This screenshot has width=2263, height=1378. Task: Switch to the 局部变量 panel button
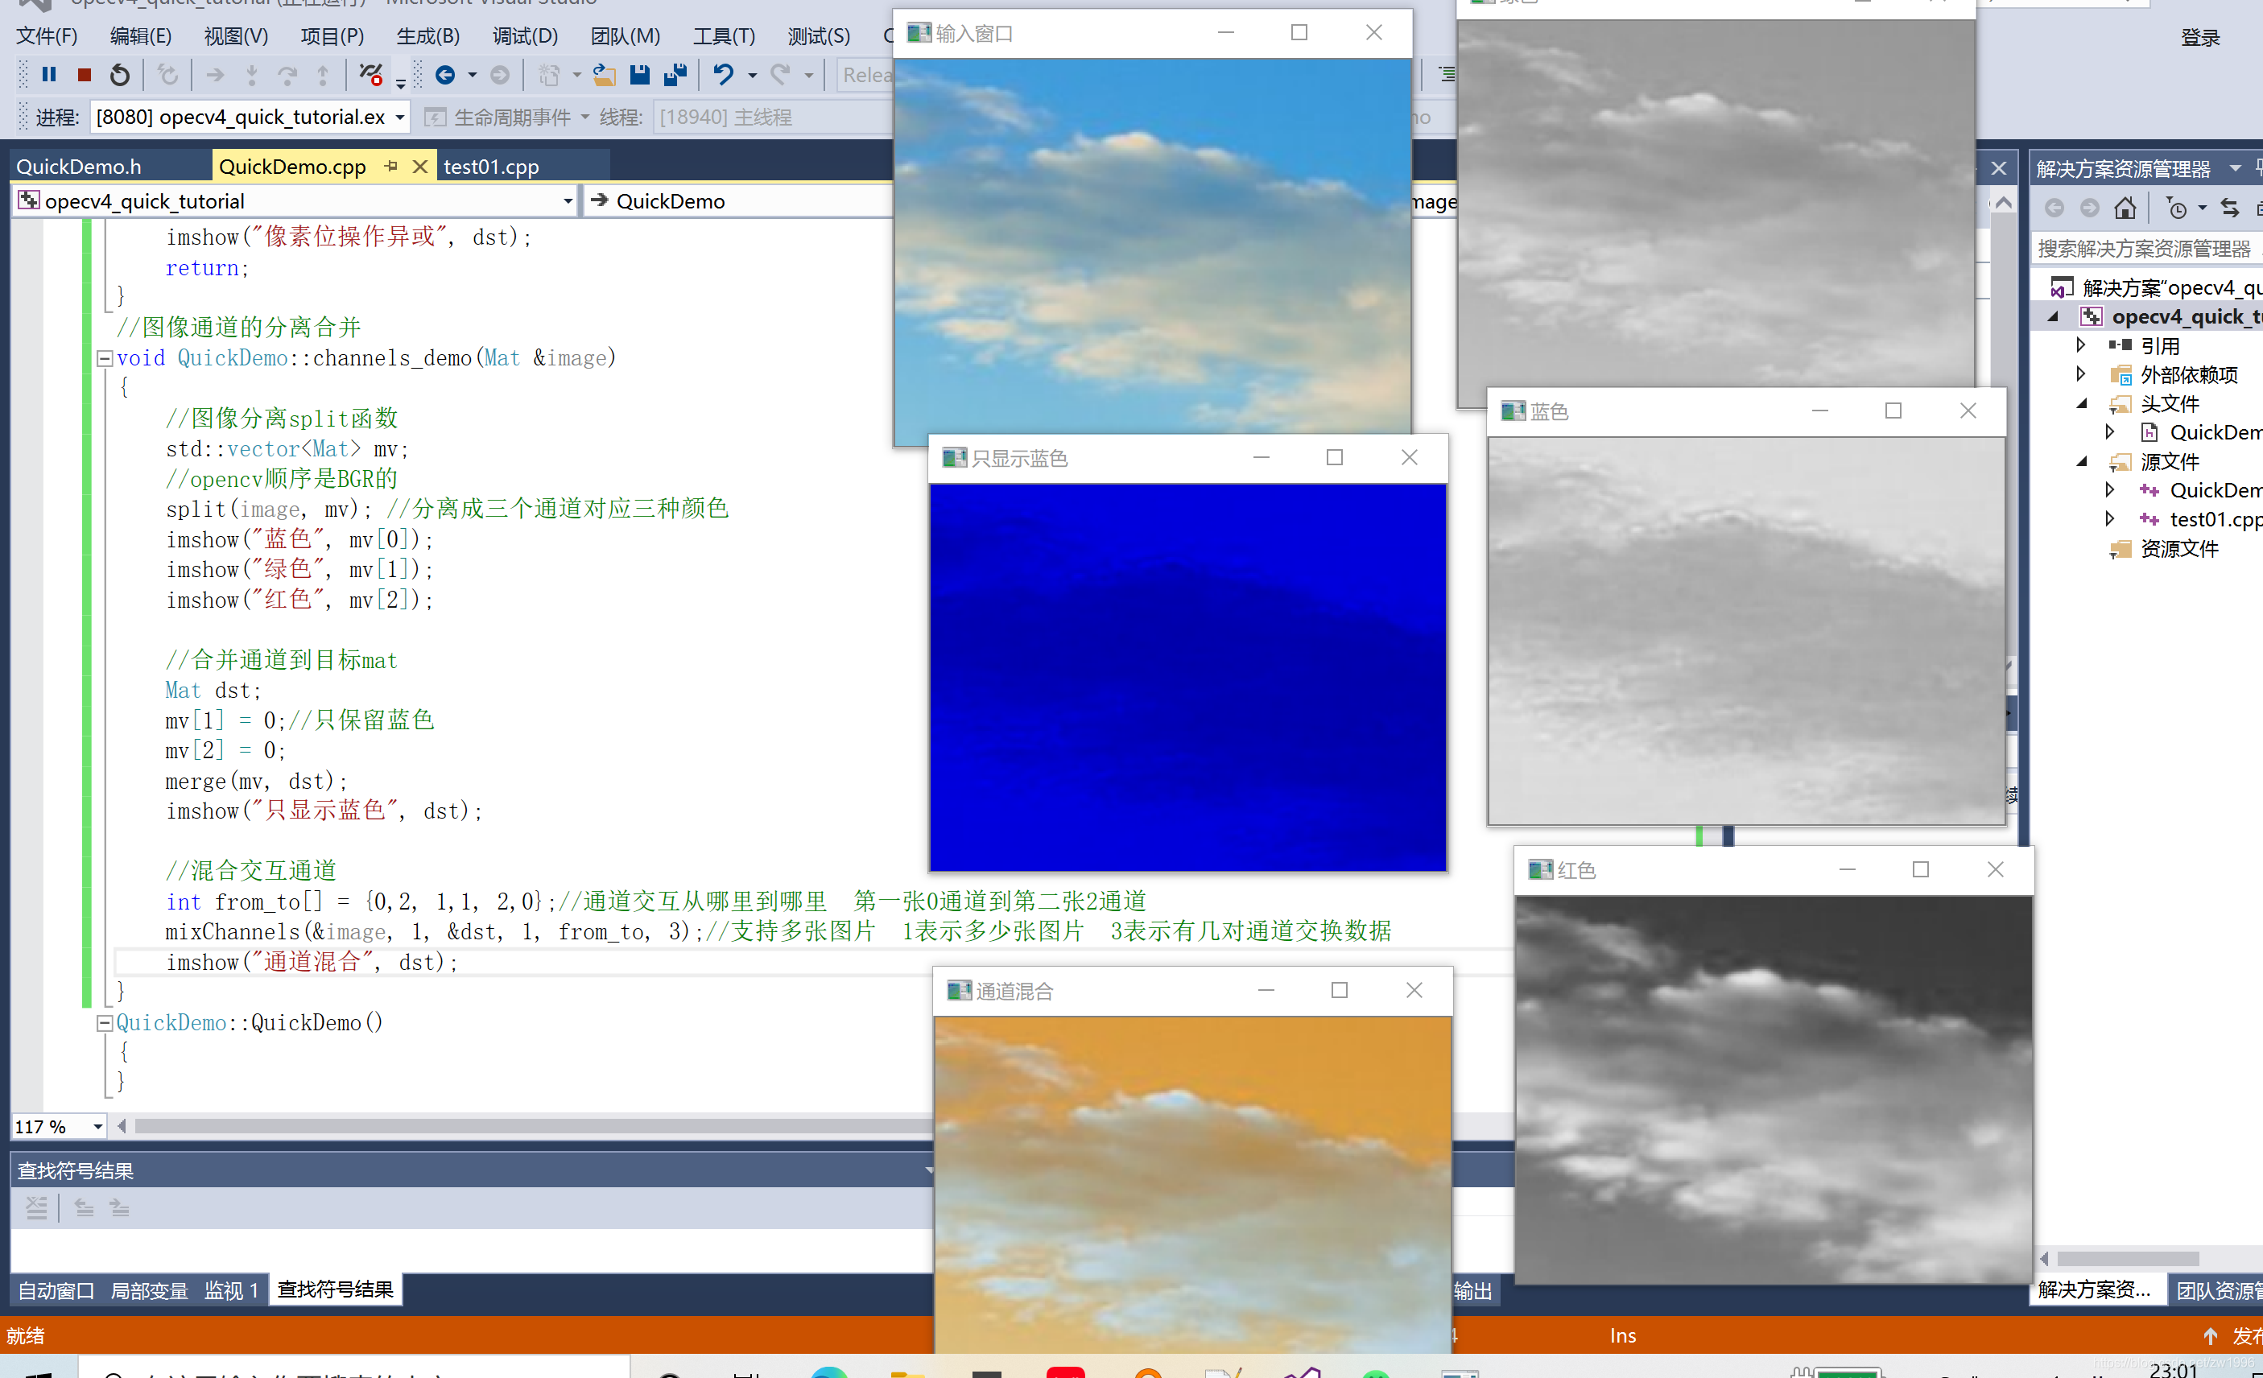(148, 1290)
